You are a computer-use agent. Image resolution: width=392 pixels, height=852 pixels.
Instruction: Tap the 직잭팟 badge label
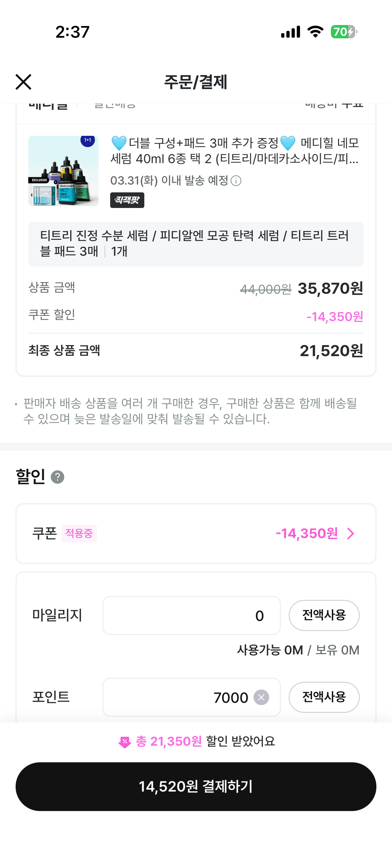pyautogui.click(x=127, y=200)
